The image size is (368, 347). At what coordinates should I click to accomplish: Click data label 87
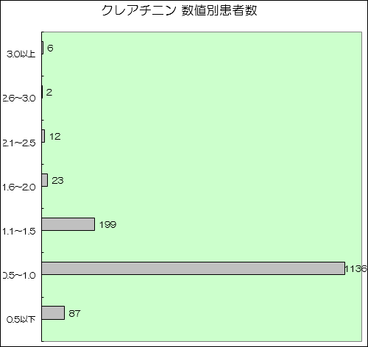coord(74,313)
